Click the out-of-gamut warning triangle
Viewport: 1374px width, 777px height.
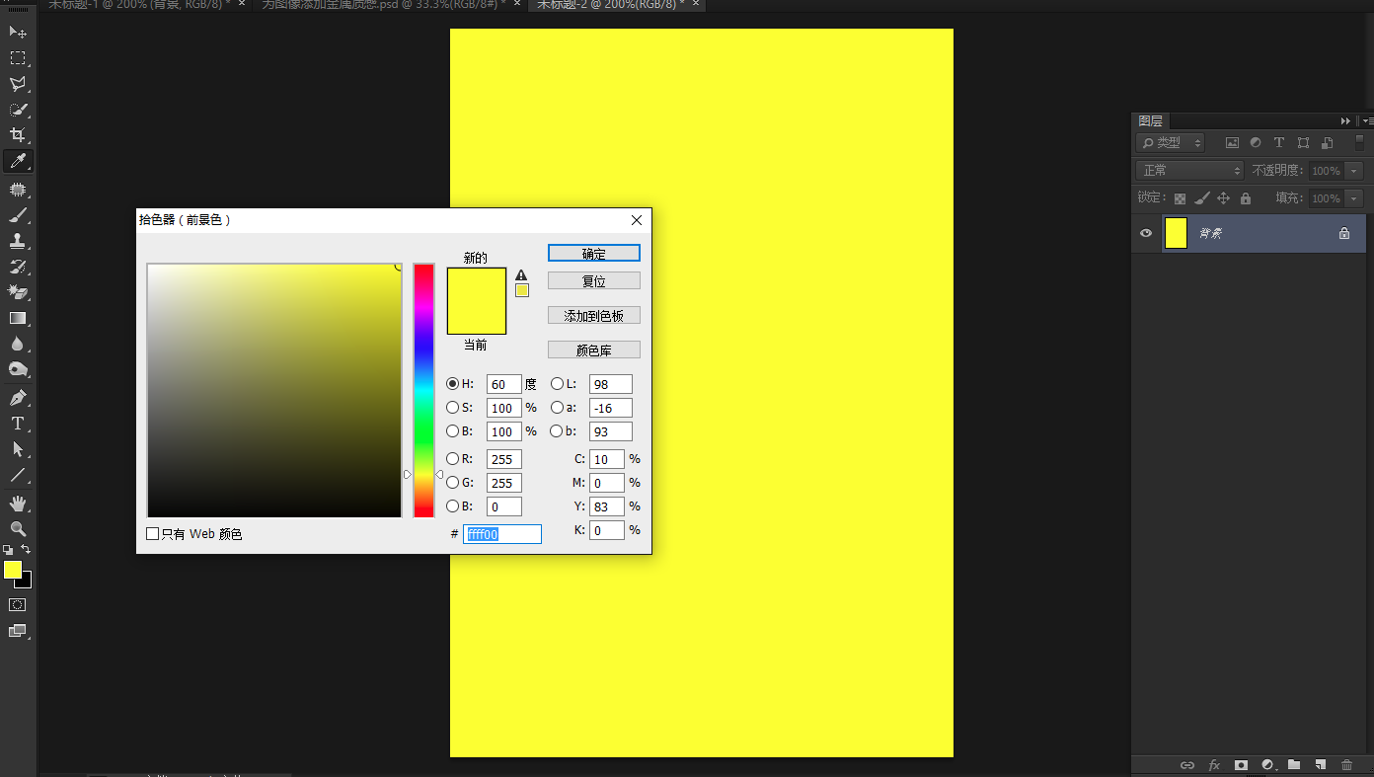point(521,275)
